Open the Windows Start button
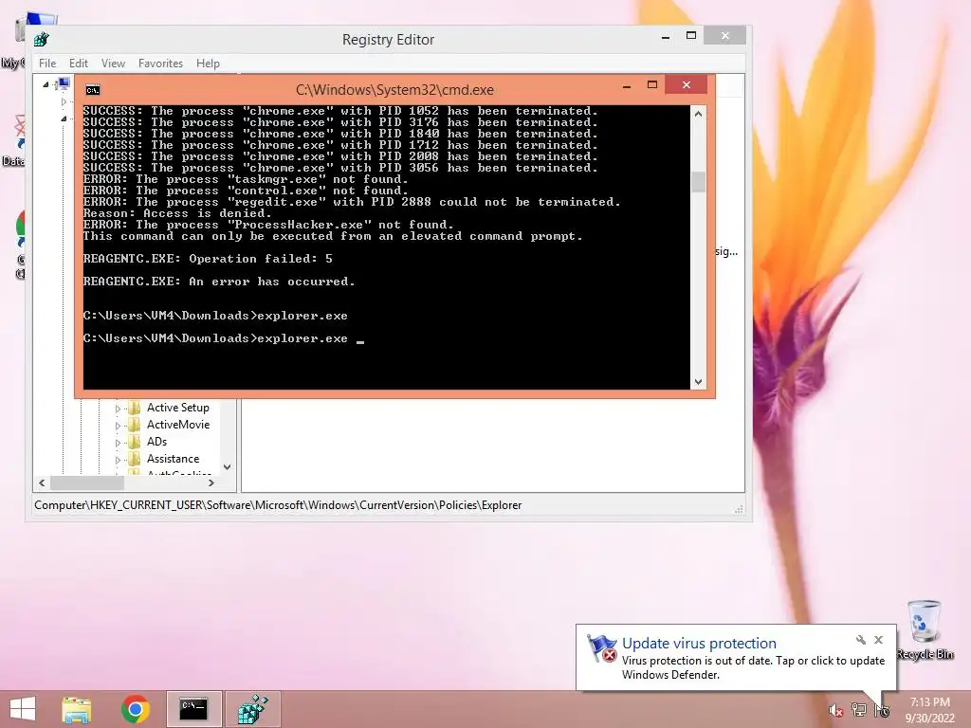This screenshot has width=971, height=728. 23,709
